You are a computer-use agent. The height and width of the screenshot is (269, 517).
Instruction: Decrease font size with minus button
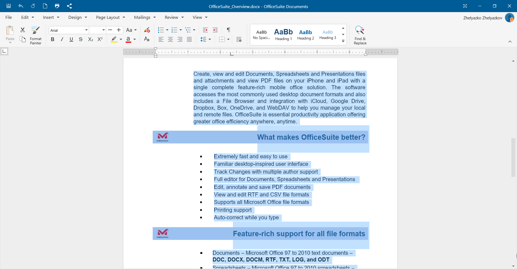110,30
